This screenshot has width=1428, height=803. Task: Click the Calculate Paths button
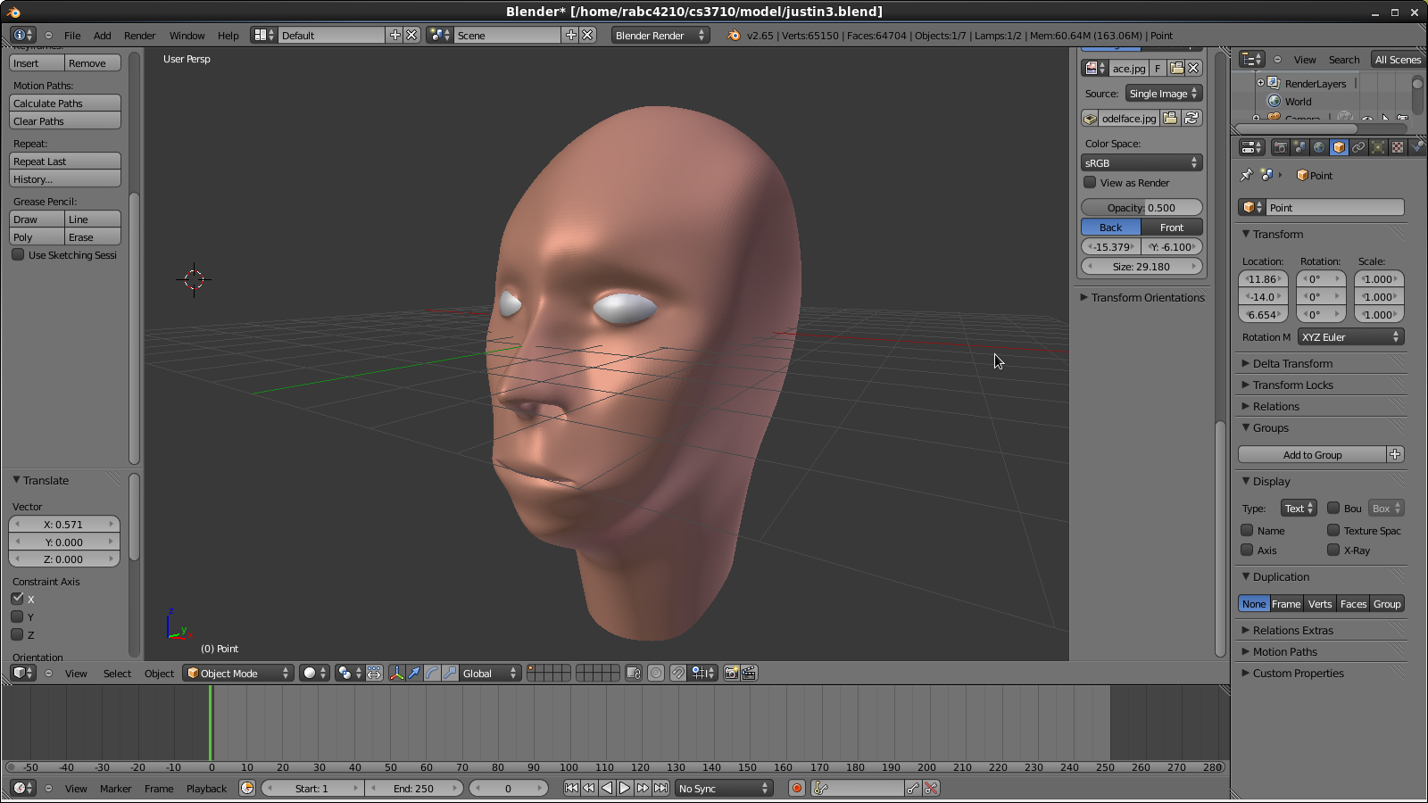[x=65, y=103]
